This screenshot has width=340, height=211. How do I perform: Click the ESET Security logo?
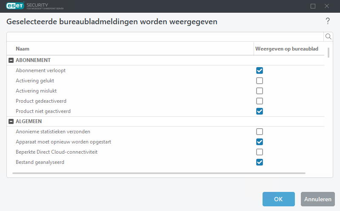(35, 6)
